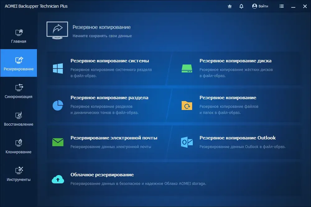Choose the file backup title Резервное копирование
The width and height of the screenshot is (311, 207).
228,97
